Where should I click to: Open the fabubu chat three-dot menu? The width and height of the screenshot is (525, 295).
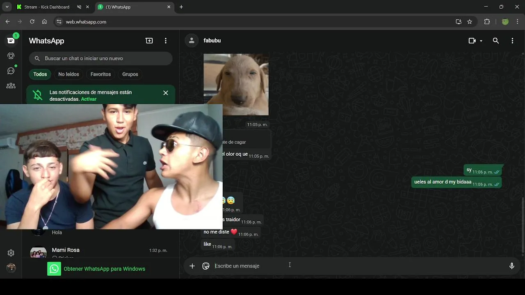(x=512, y=41)
